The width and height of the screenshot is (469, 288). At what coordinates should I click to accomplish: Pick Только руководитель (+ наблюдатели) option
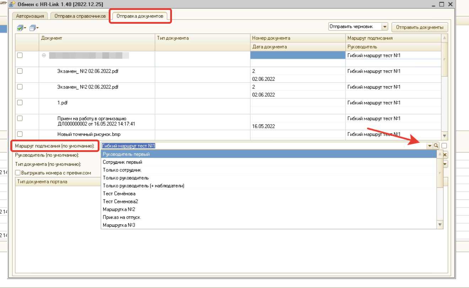[x=269, y=186]
